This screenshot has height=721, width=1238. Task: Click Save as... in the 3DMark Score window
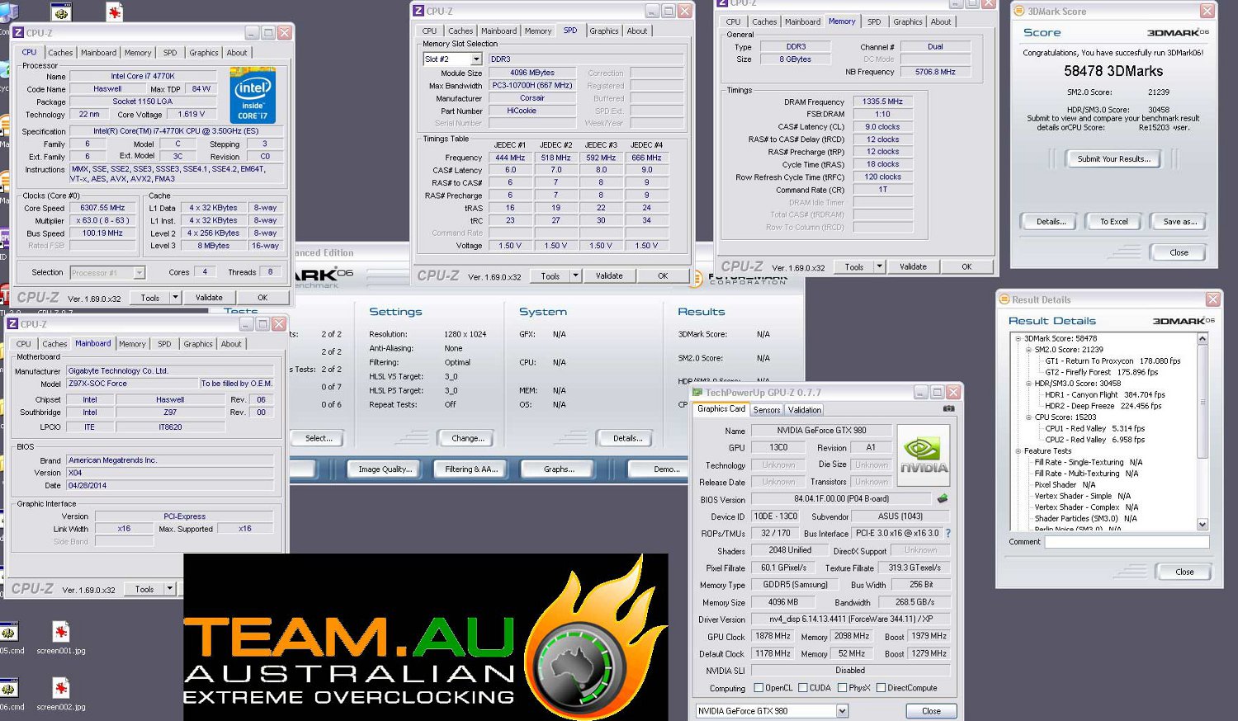coord(1179,222)
